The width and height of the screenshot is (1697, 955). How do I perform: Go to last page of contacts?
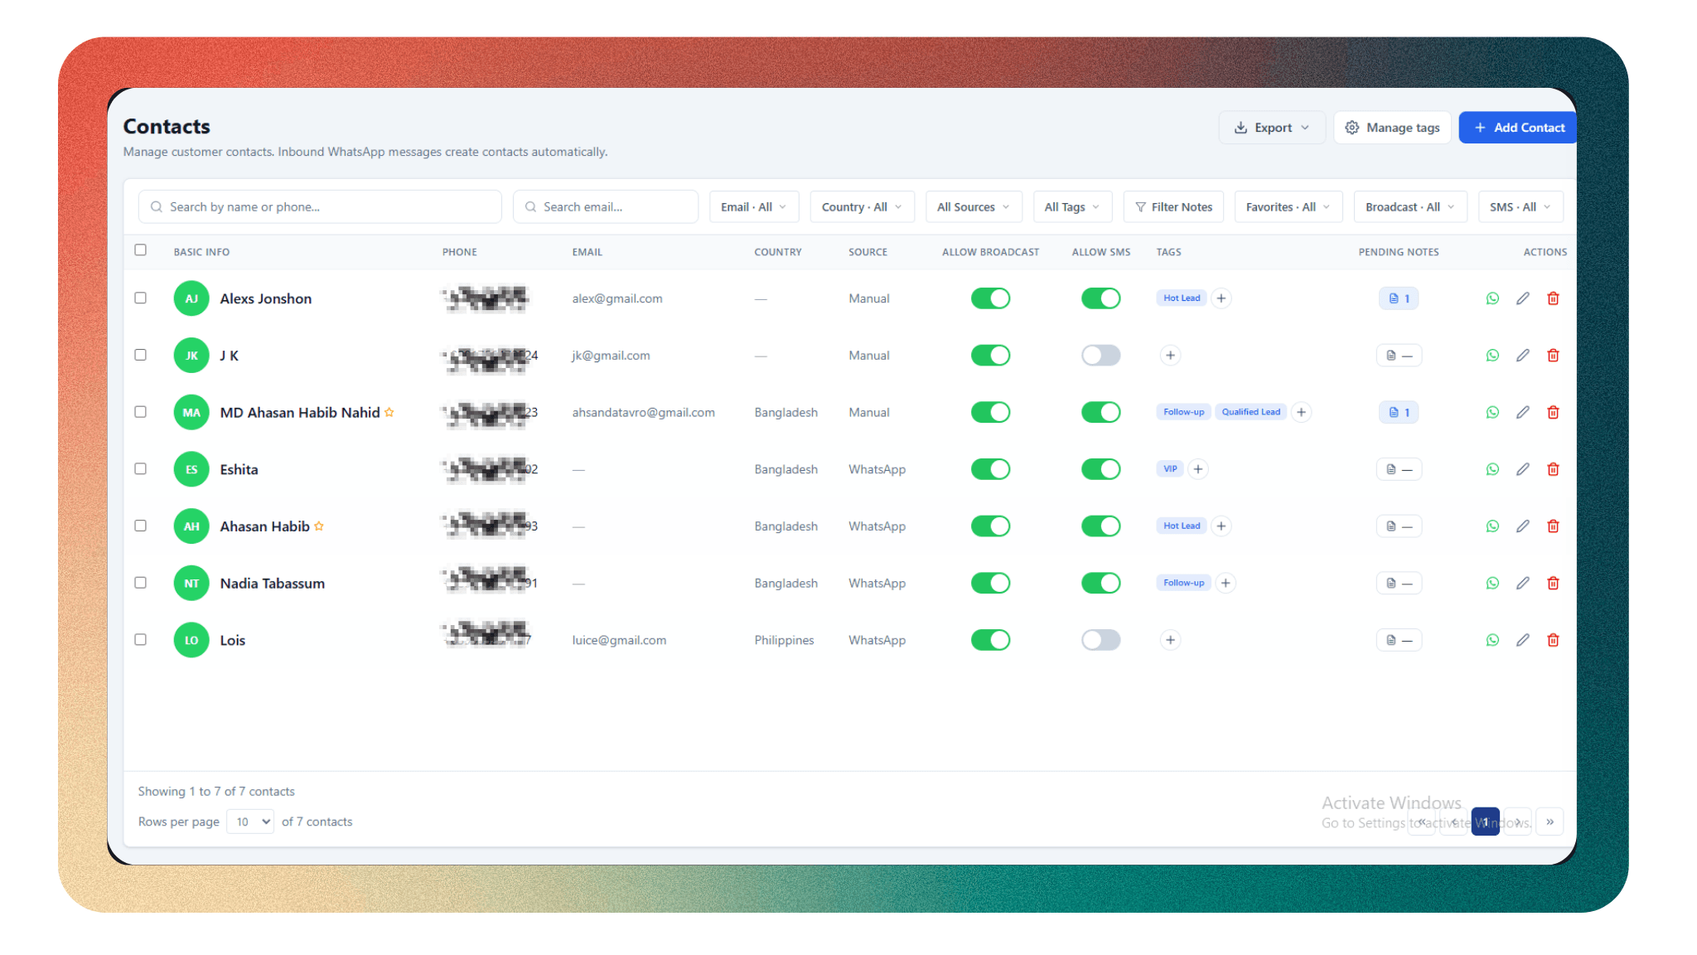point(1550,822)
